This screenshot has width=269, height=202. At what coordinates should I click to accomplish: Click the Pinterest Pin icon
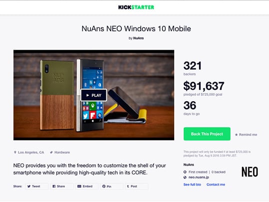pos(104,186)
